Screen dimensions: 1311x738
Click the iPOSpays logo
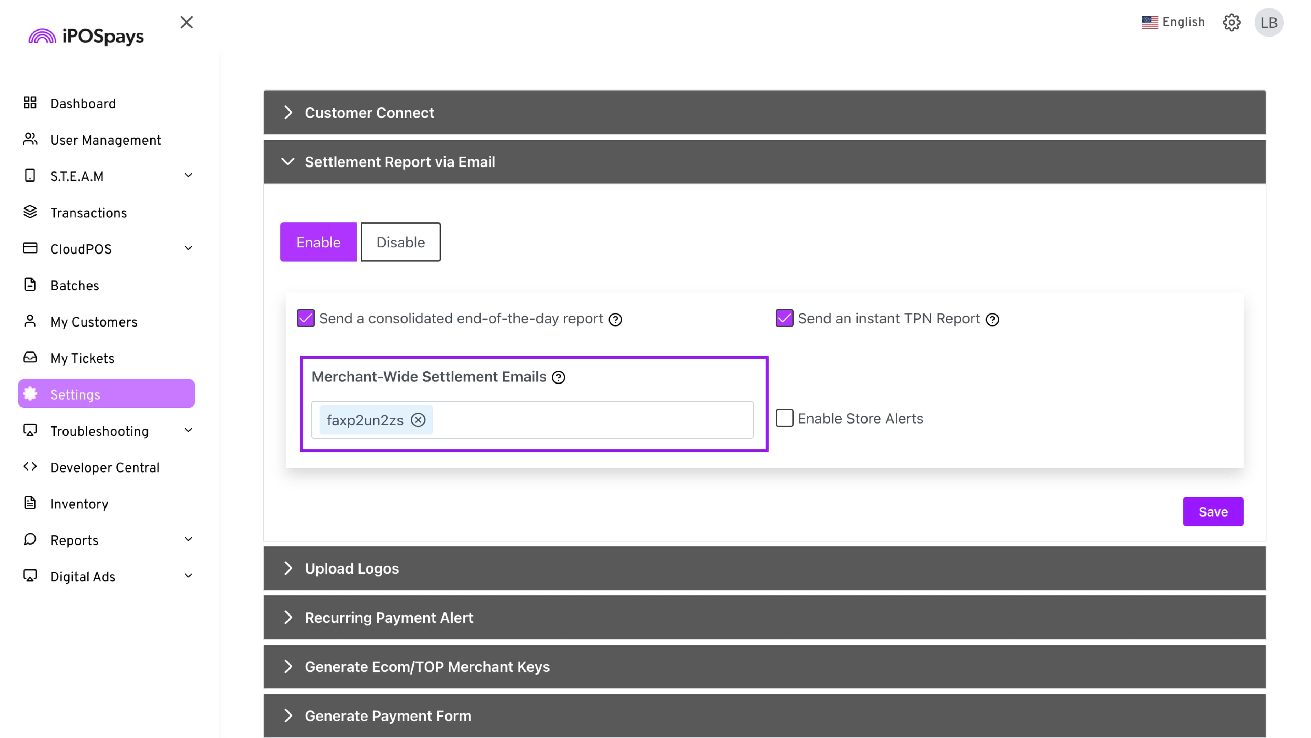tap(86, 36)
